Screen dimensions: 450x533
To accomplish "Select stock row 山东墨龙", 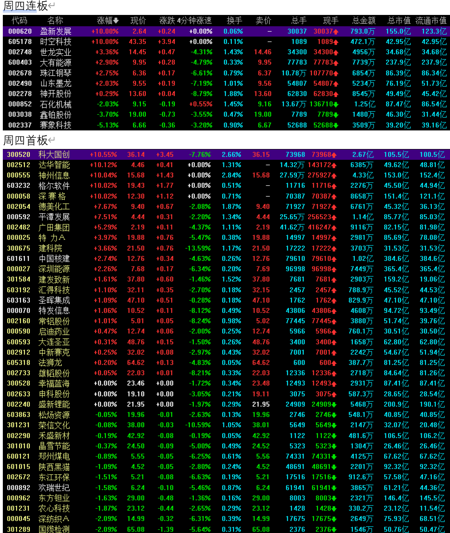I will click(x=226, y=84).
